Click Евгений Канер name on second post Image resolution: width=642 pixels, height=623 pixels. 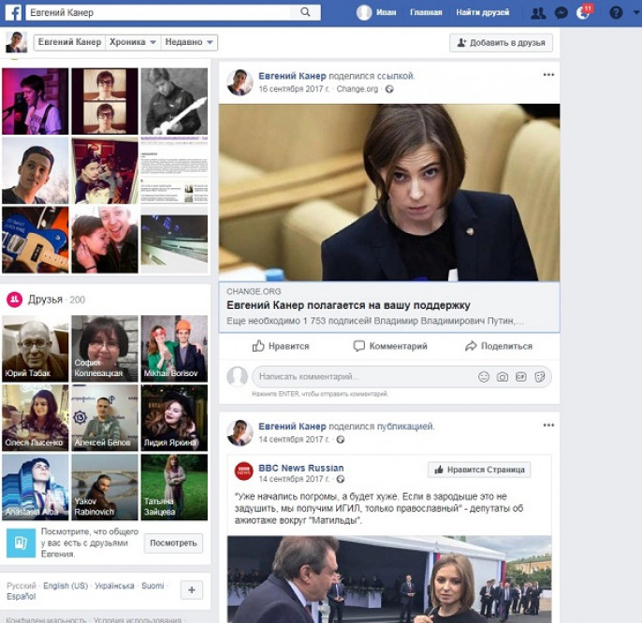[x=292, y=427]
